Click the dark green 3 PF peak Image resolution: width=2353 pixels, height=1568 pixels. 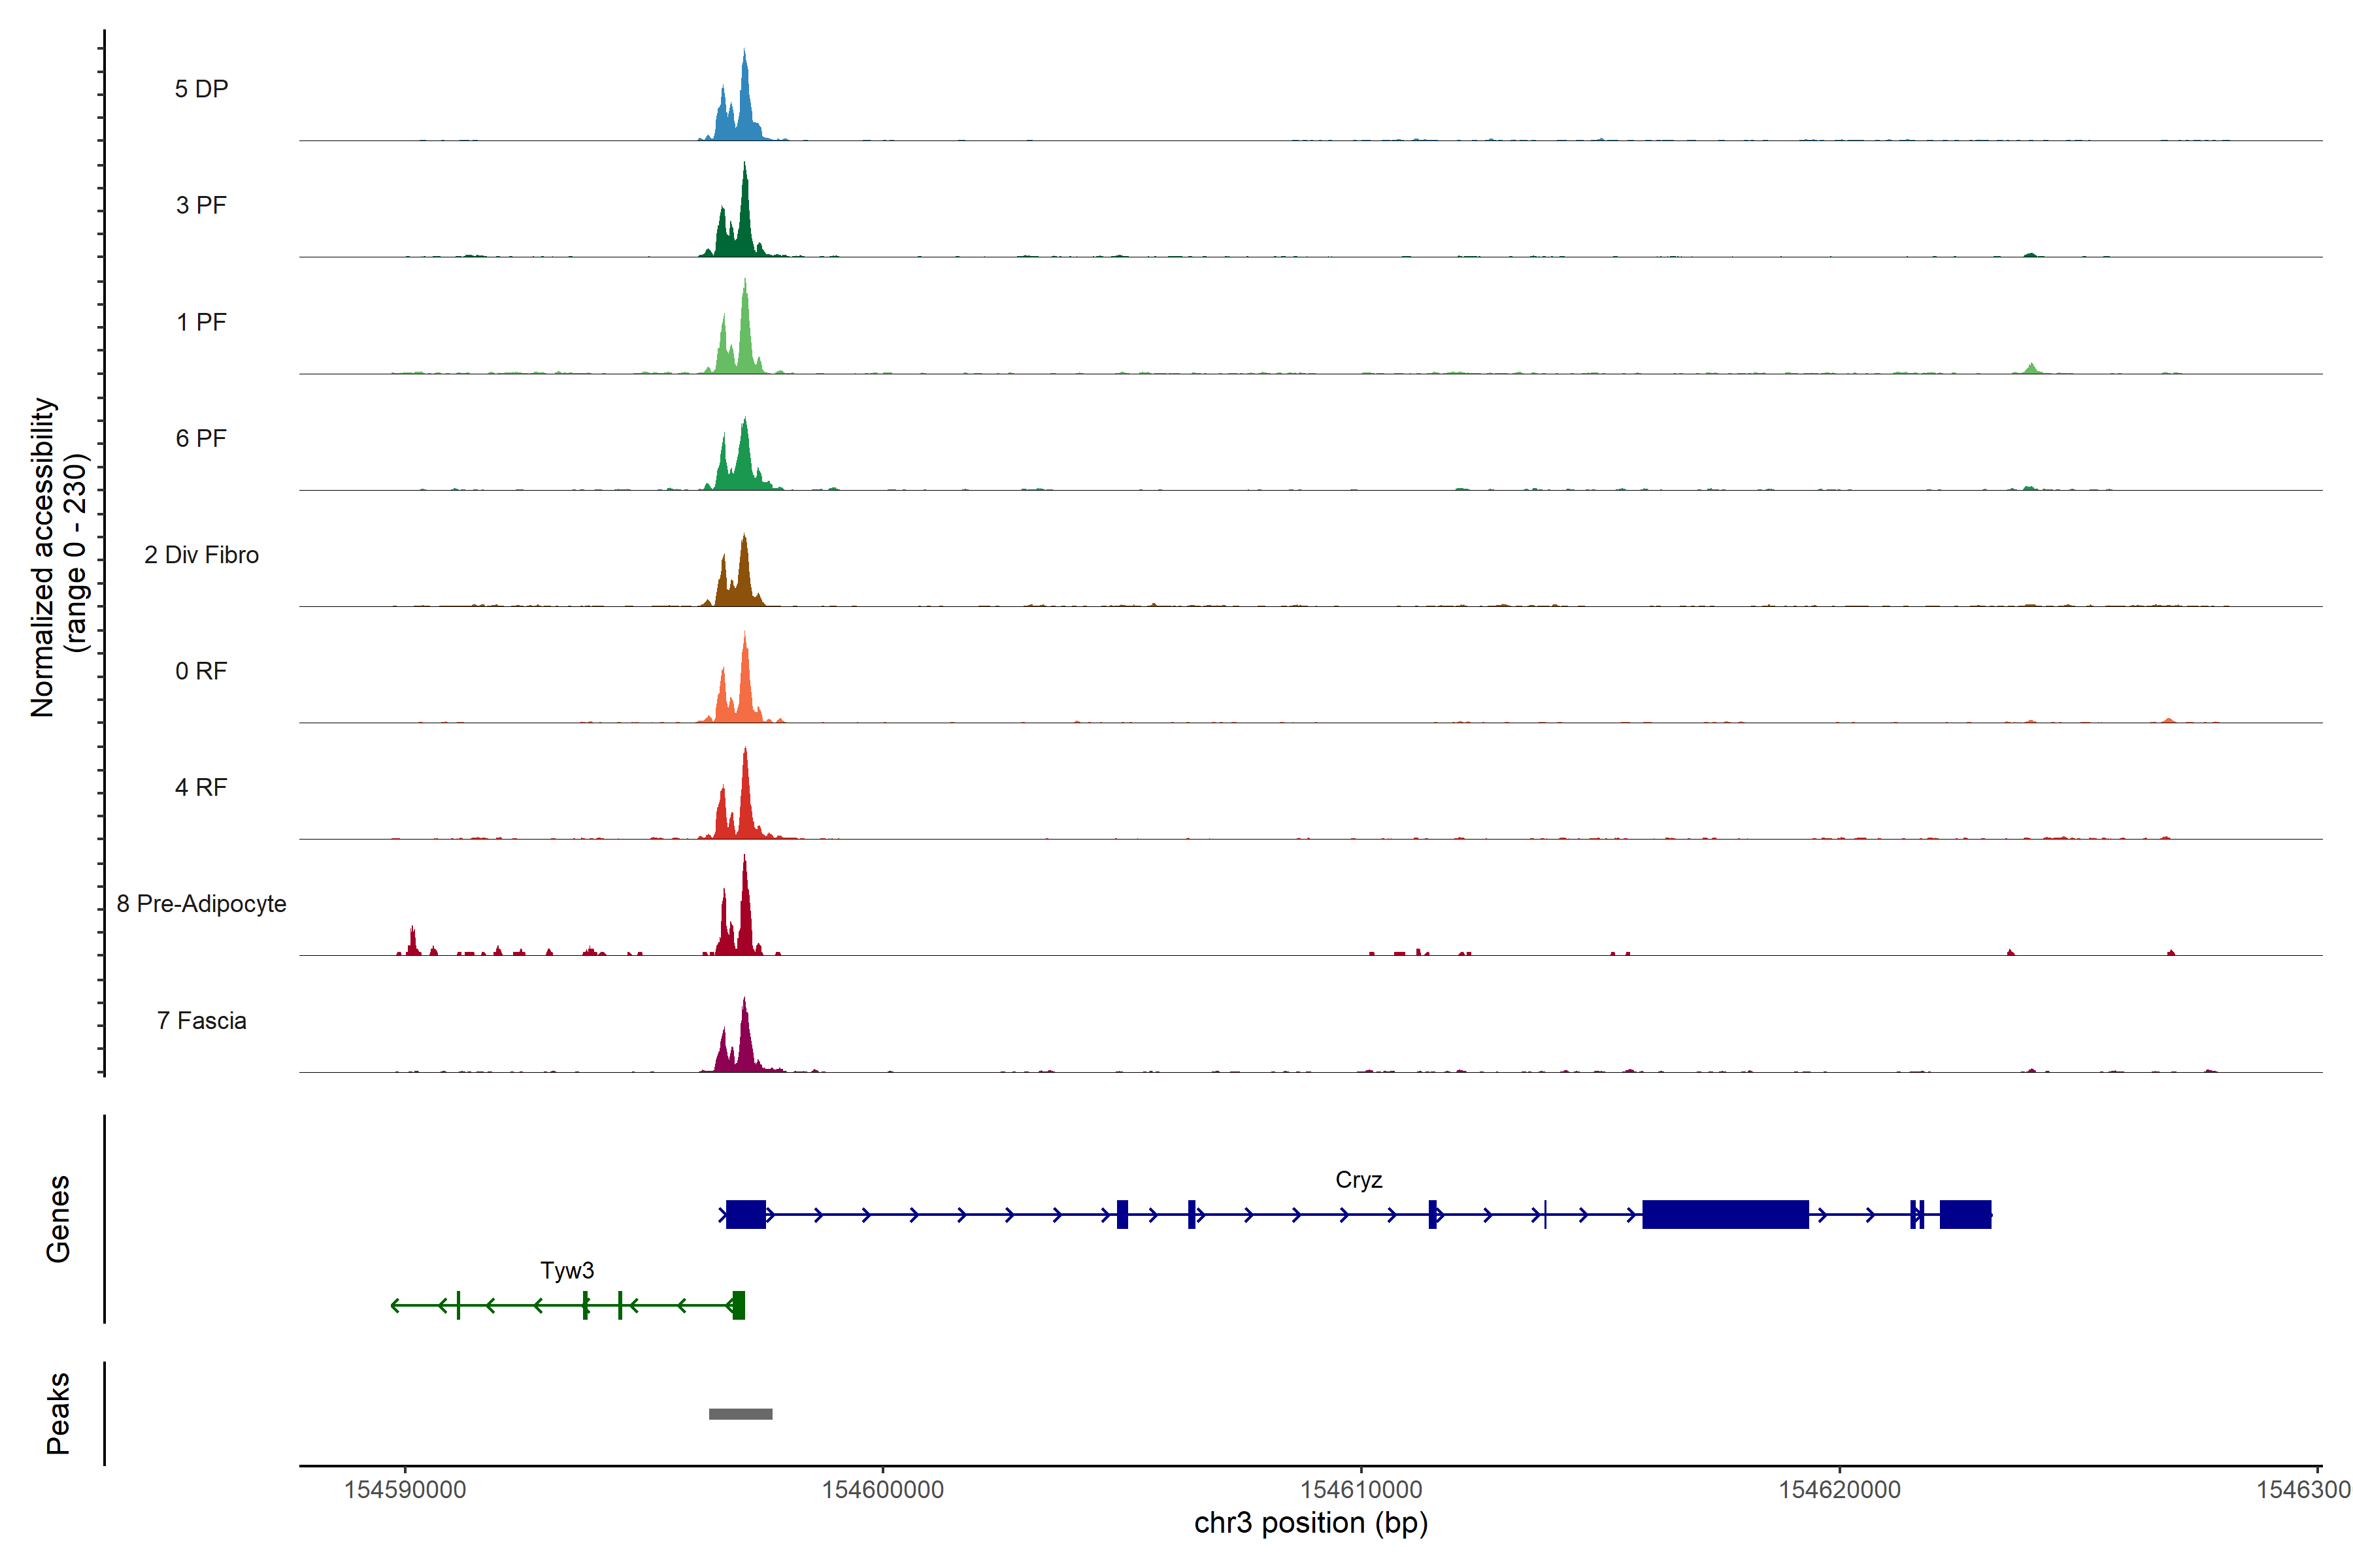(x=743, y=225)
